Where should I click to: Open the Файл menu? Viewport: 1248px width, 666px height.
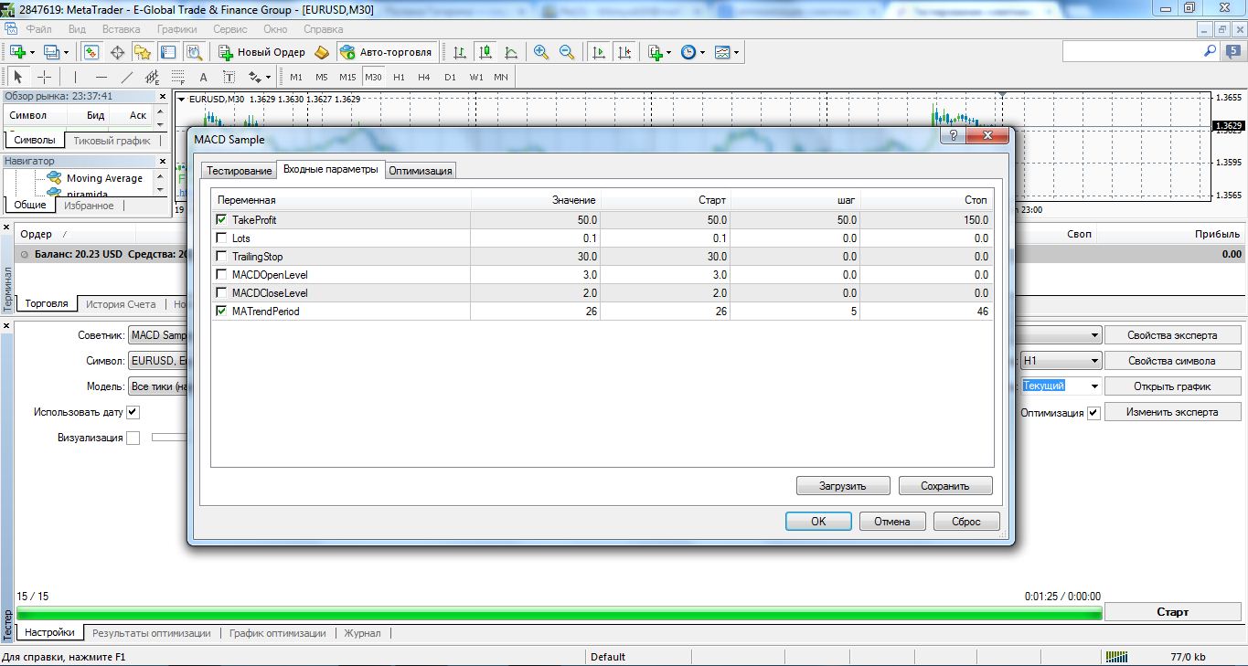38,29
